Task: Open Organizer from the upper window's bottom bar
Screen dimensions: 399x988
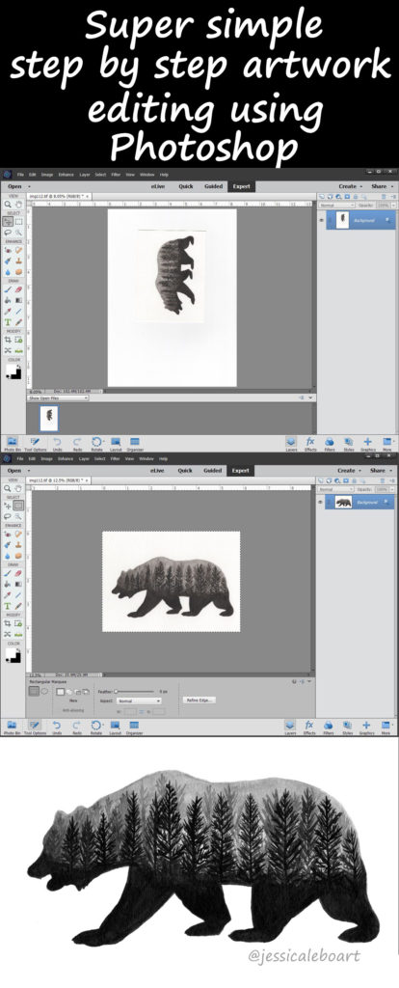Action: coord(135,444)
